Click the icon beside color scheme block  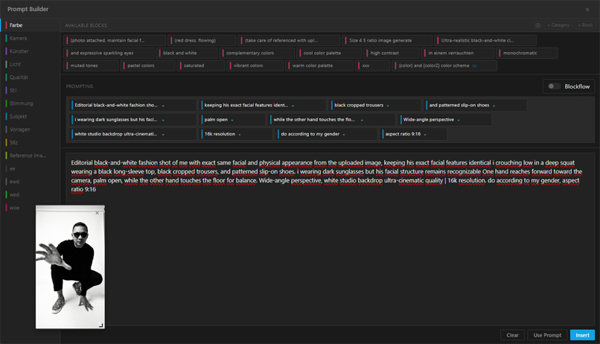click(475, 66)
